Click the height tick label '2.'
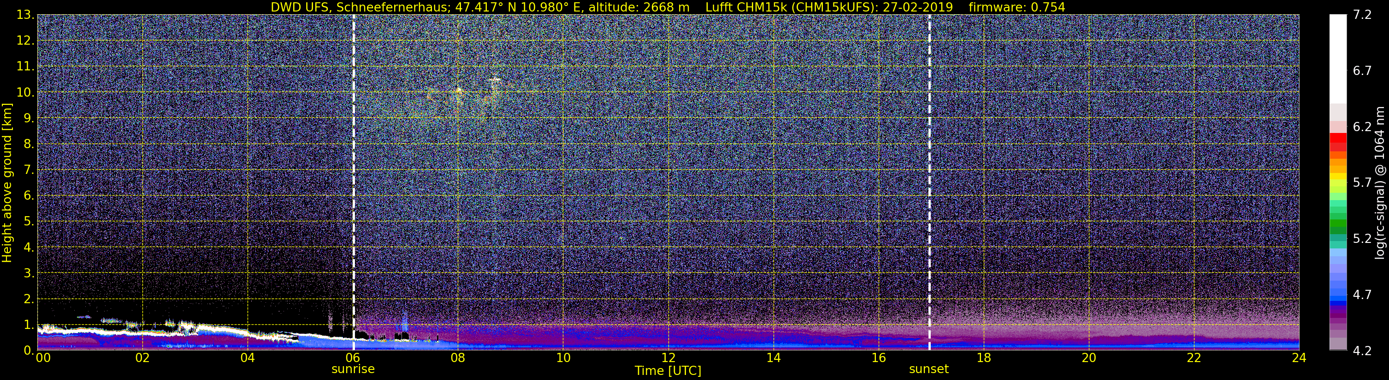Screen dimensions: 1389x380 click(x=29, y=299)
